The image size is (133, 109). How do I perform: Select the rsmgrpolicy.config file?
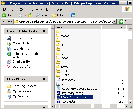click(x=70, y=93)
